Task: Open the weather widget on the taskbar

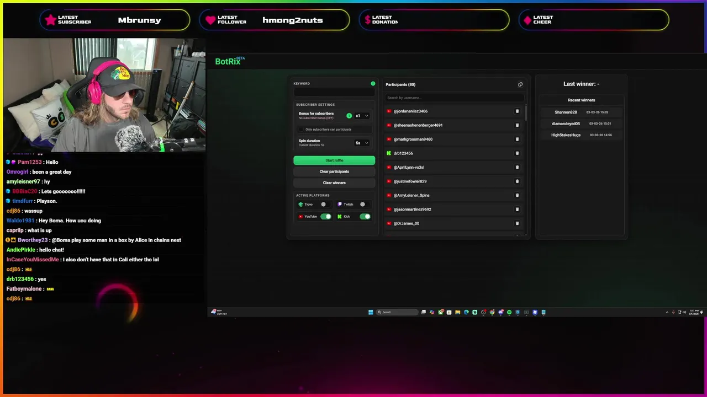Action: [219, 312]
